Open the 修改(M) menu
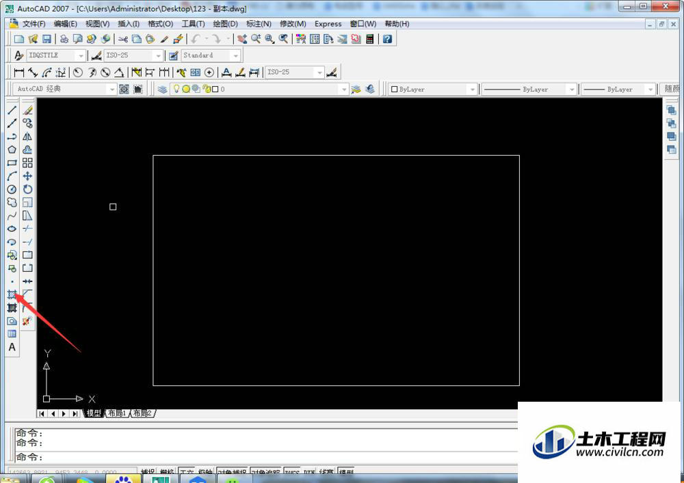The width and height of the screenshot is (684, 483). pos(293,24)
